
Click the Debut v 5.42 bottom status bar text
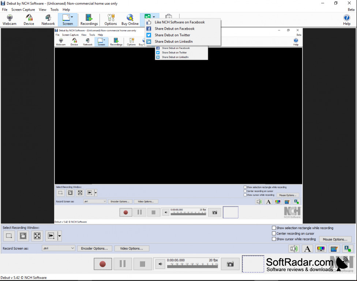click(23, 278)
